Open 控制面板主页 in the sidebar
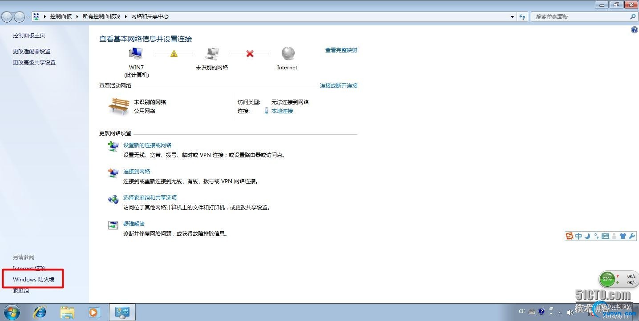639x321 pixels. coord(29,36)
